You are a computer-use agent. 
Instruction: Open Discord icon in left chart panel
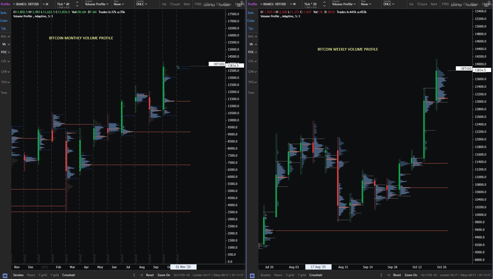pyautogui.click(x=5, y=276)
